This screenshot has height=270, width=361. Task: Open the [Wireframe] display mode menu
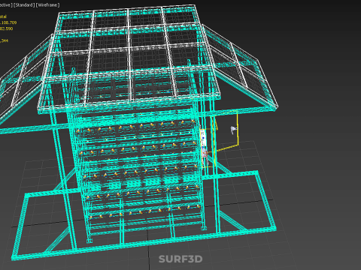point(47,5)
